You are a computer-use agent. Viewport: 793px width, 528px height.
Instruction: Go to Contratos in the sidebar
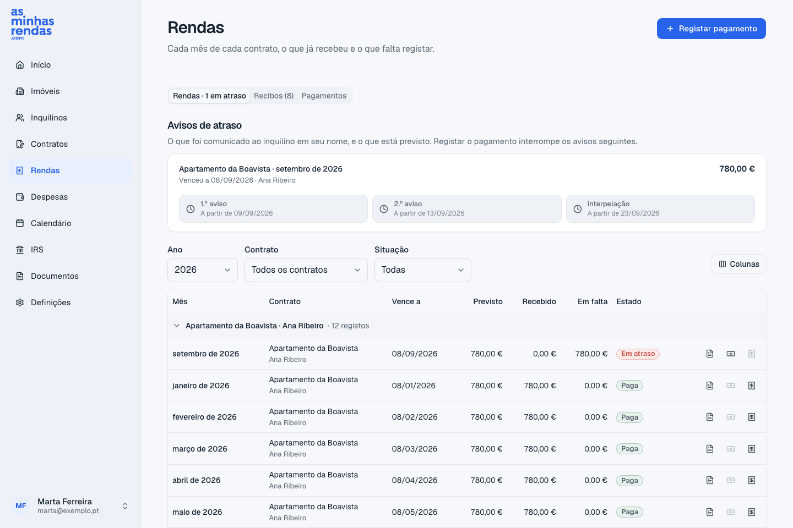pyautogui.click(x=70, y=144)
